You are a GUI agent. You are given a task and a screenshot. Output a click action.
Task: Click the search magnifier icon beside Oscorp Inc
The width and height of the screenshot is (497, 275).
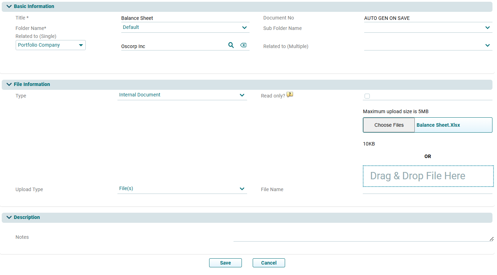pos(231,45)
